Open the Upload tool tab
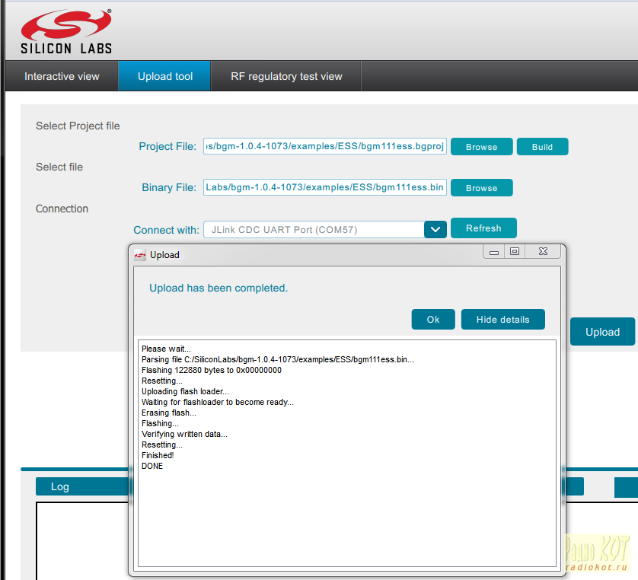Image resolution: width=638 pixels, height=580 pixels. 164,76
